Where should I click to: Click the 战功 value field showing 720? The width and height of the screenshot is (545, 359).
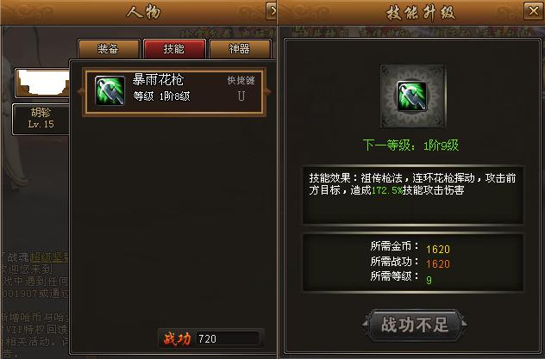click(x=228, y=338)
